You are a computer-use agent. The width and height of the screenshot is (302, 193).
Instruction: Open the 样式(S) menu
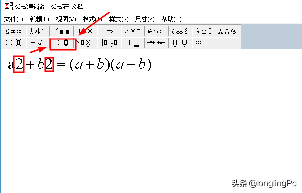coord(119,19)
